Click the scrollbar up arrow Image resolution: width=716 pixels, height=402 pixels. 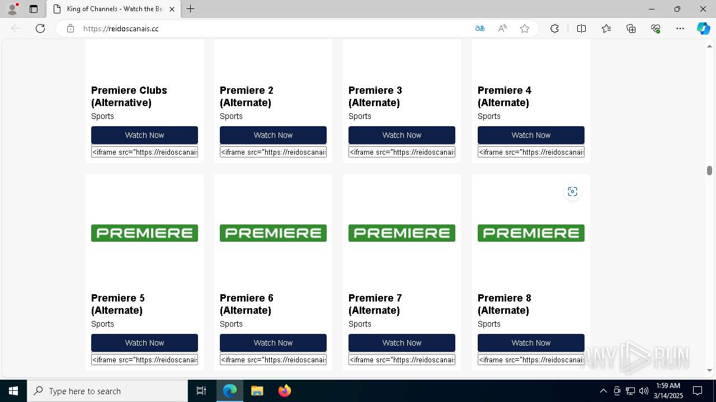(709, 46)
